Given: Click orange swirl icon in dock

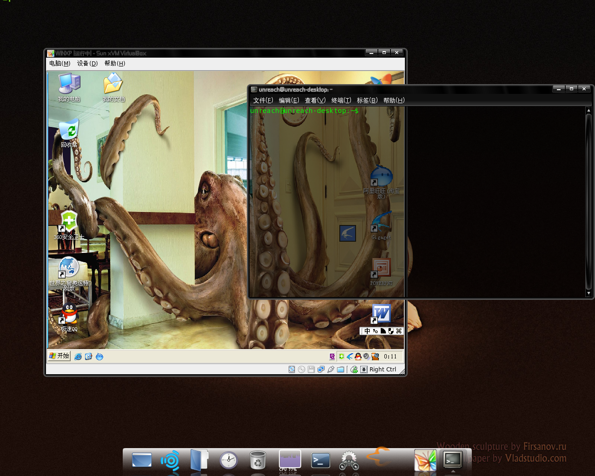Looking at the screenshot, I should click(379, 456).
